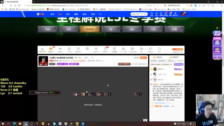Open the user avatar in site header

pos(183,14)
